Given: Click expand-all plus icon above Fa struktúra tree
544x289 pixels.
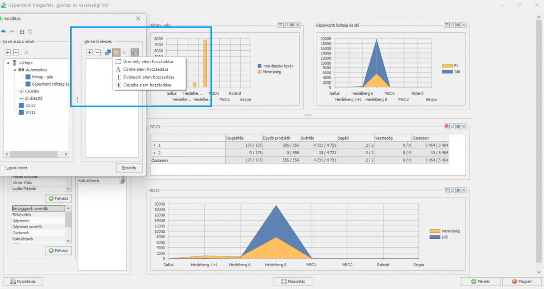Looking at the screenshot, I should tap(8, 53).
